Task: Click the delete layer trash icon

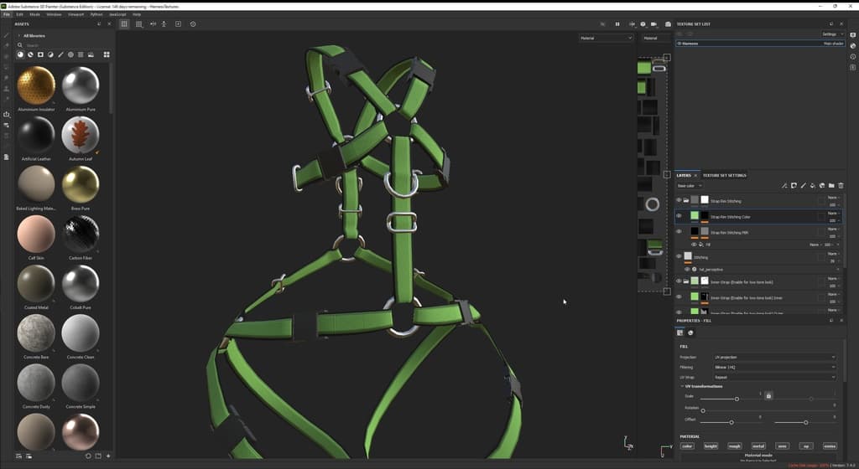Action: click(841, 186)
